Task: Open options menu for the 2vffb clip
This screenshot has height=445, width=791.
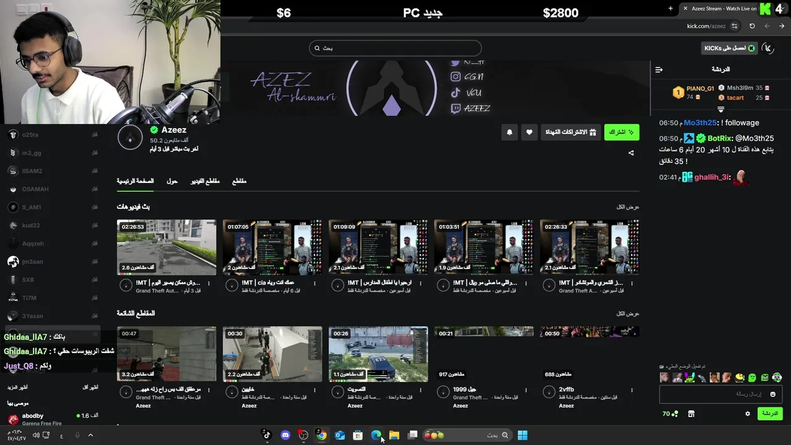Action: (x=632, y=390)
